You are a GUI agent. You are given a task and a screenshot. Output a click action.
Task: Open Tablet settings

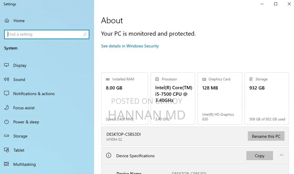click(x=19, y=150)
